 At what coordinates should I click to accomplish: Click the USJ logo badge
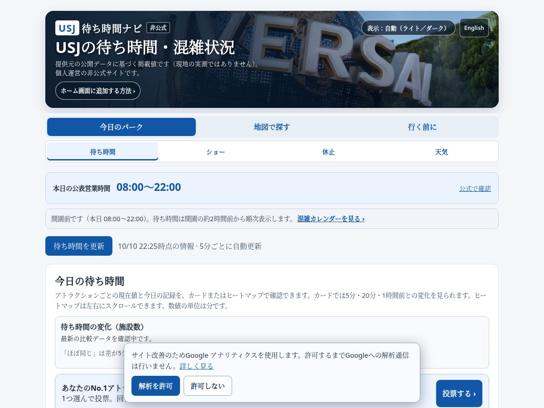67,28
